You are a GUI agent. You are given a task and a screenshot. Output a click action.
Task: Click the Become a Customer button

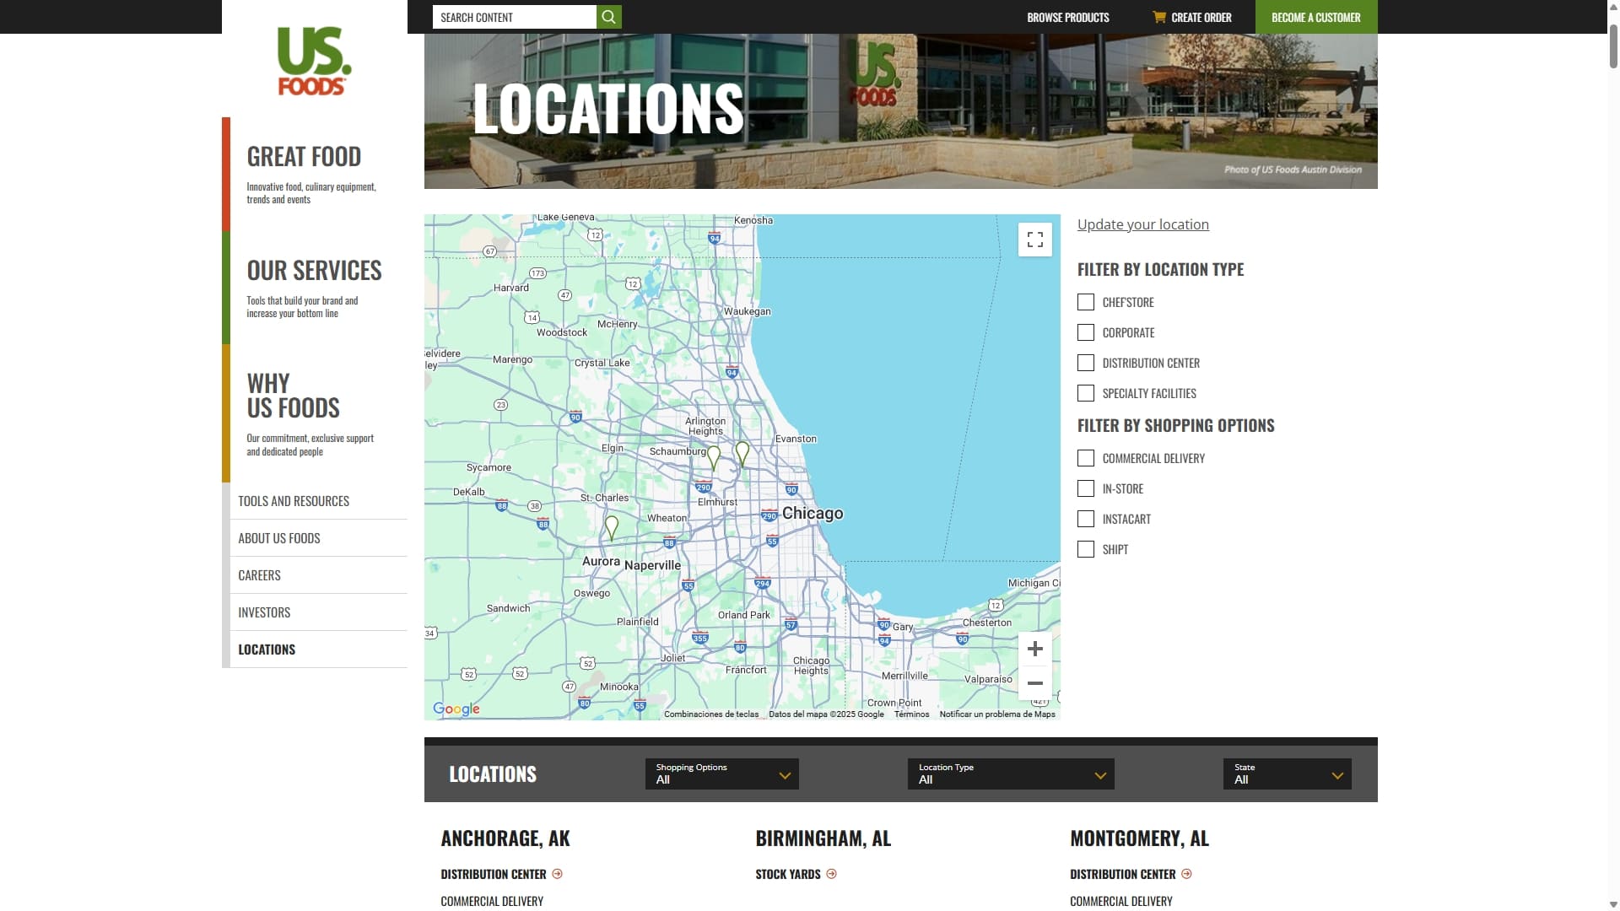click(1315, 17)
